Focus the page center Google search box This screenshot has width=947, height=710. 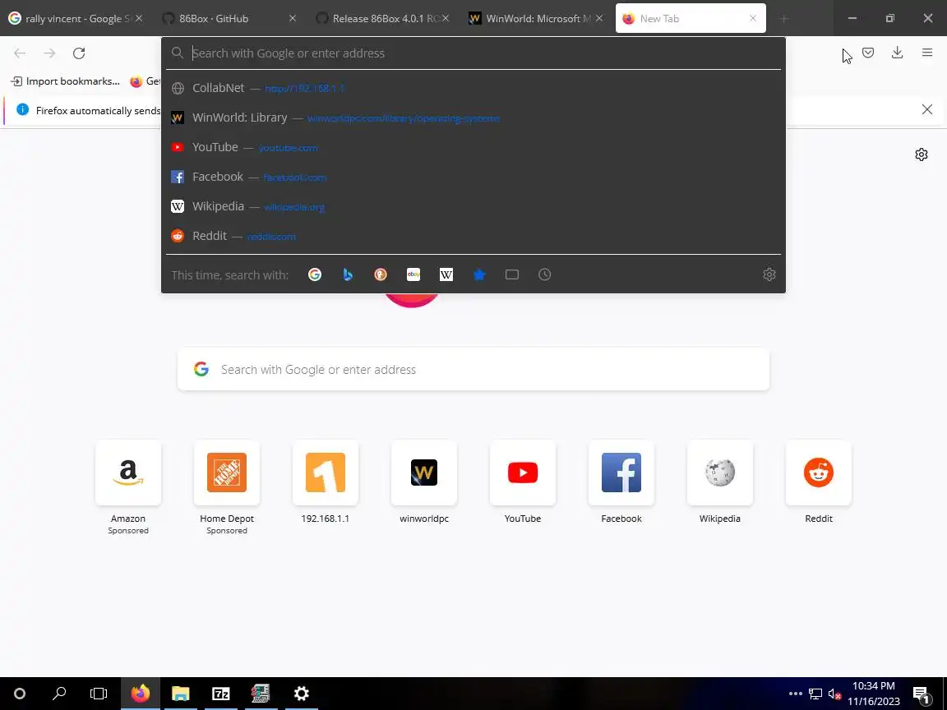(x=473, y=370)
